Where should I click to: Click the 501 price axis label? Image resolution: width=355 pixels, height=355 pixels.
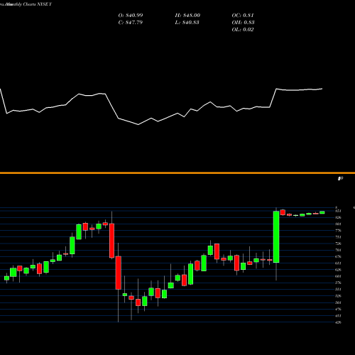tap(338, 302)
